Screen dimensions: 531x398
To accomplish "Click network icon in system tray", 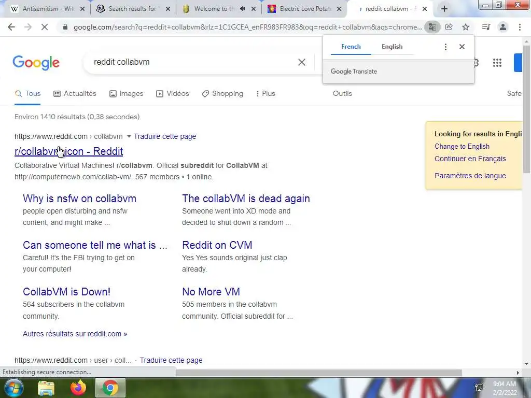I will (479, 388).
